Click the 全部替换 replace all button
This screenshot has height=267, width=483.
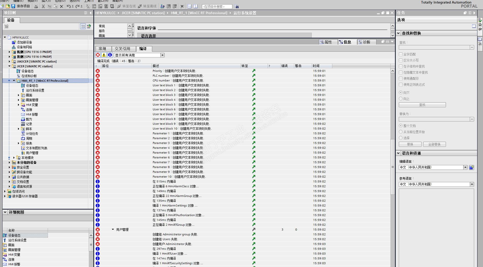tap(434, 144)
